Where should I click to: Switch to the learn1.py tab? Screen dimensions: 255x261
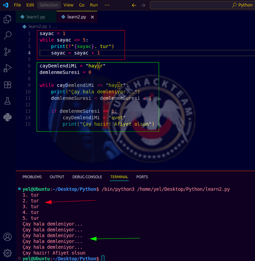point(36,17)
